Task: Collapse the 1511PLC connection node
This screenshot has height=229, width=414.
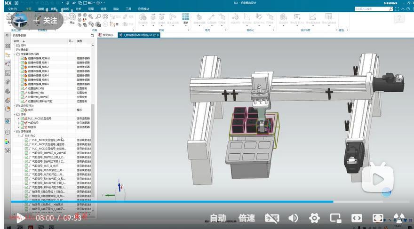Action: point(19,135)
